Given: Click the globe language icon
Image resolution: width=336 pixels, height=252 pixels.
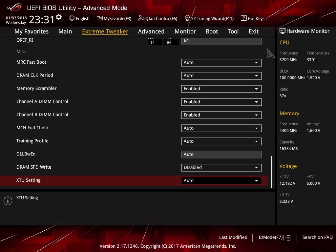Looking at the screenshot, I should click(x=72, y=18).
